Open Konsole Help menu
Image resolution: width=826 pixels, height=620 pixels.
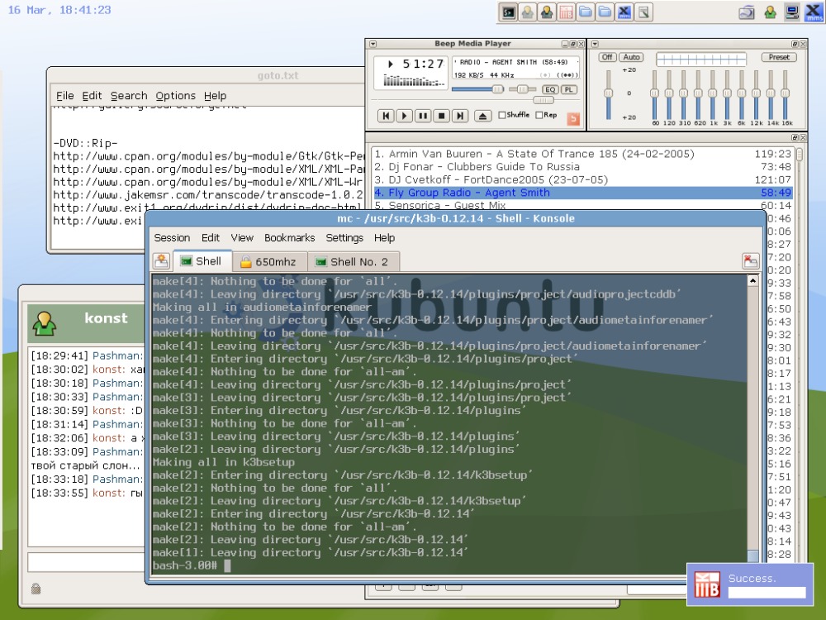pyautogui.click(x=384, y=238)
